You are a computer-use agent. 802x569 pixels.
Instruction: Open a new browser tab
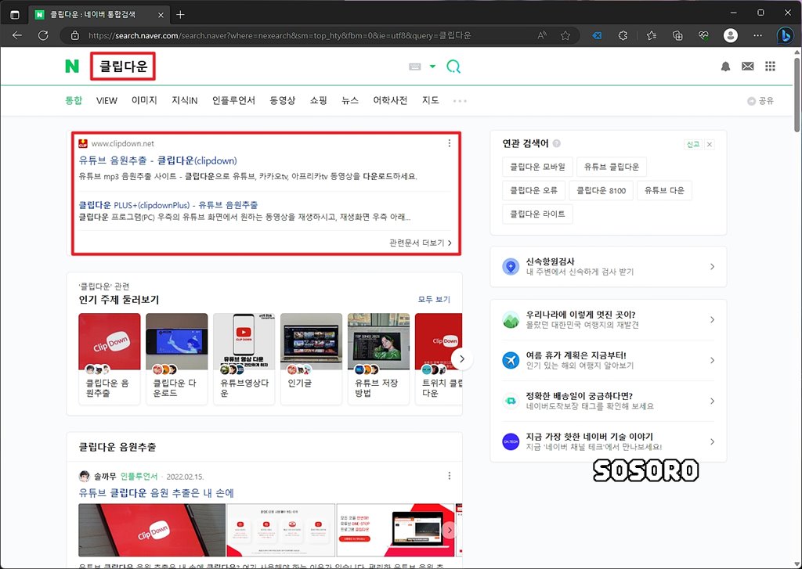click(180, 14)
